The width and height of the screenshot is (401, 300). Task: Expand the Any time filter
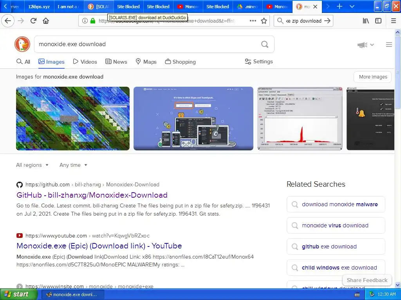[x=73, y=165]
